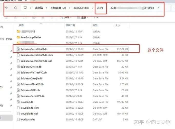Refresh the current folder view
Viewport: 175px width, 129px height.
click(x=15, y=8)
